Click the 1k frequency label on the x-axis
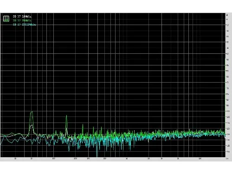 127,159
